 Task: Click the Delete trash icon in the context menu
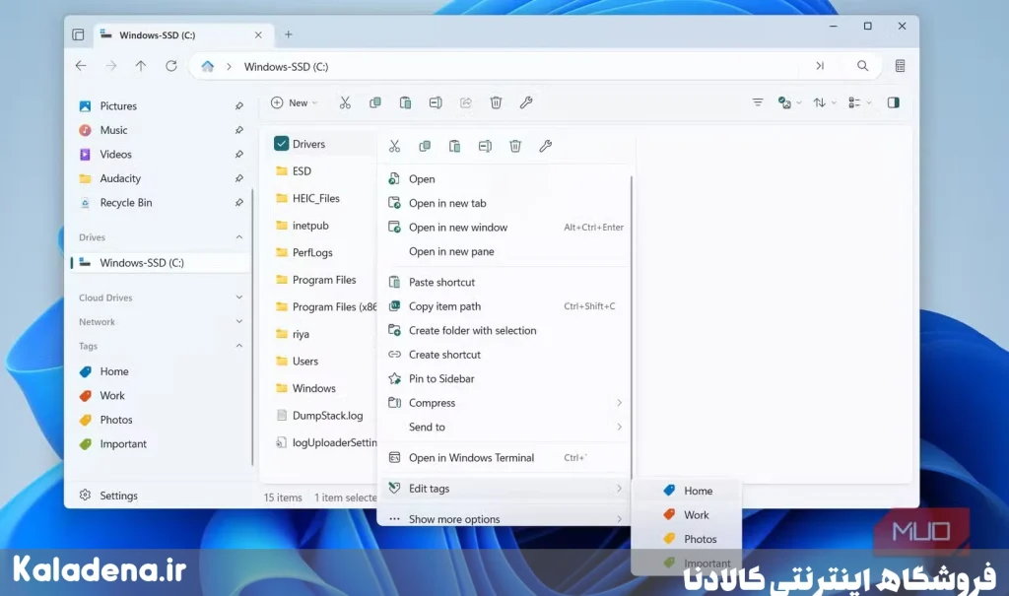coord(515,146)
